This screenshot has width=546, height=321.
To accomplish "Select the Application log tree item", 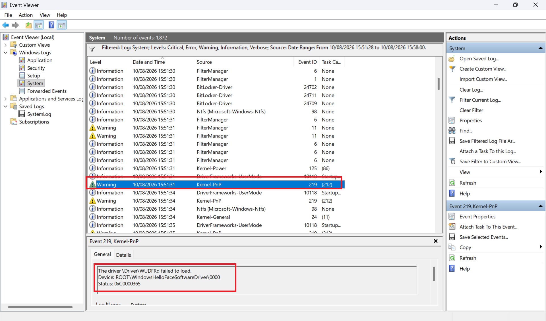I will click(40, 60).
